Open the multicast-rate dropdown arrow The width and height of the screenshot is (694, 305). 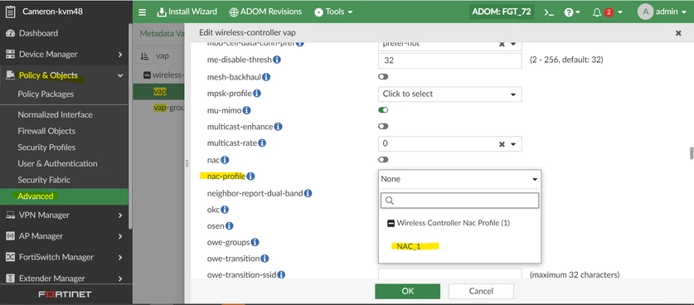click(x=513, y=144)
